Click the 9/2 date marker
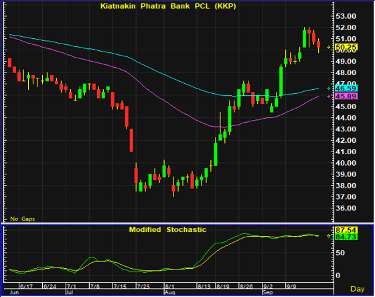 pos(268,286)
